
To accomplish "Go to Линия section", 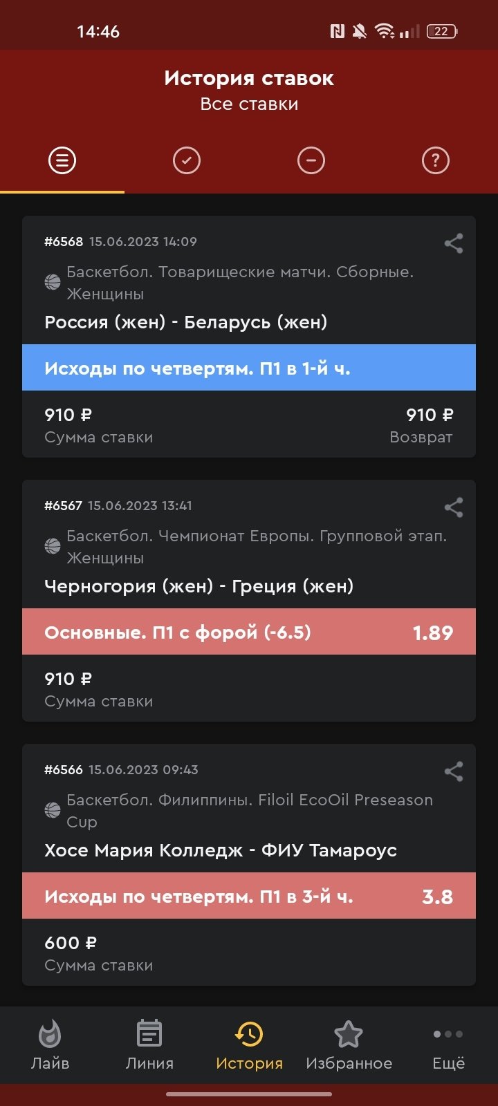I will 149,1045.
